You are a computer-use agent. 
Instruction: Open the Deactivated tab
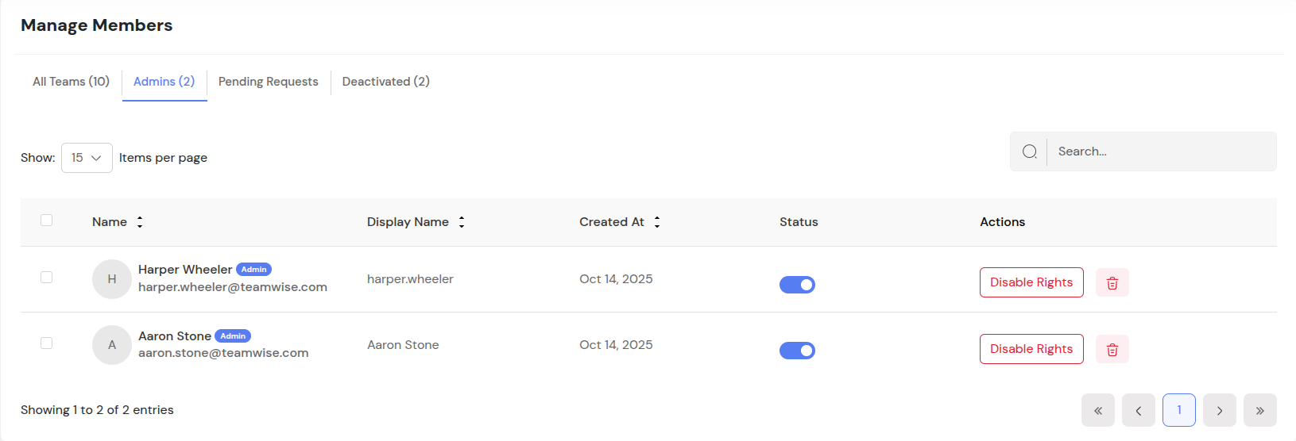coord(385,82)
